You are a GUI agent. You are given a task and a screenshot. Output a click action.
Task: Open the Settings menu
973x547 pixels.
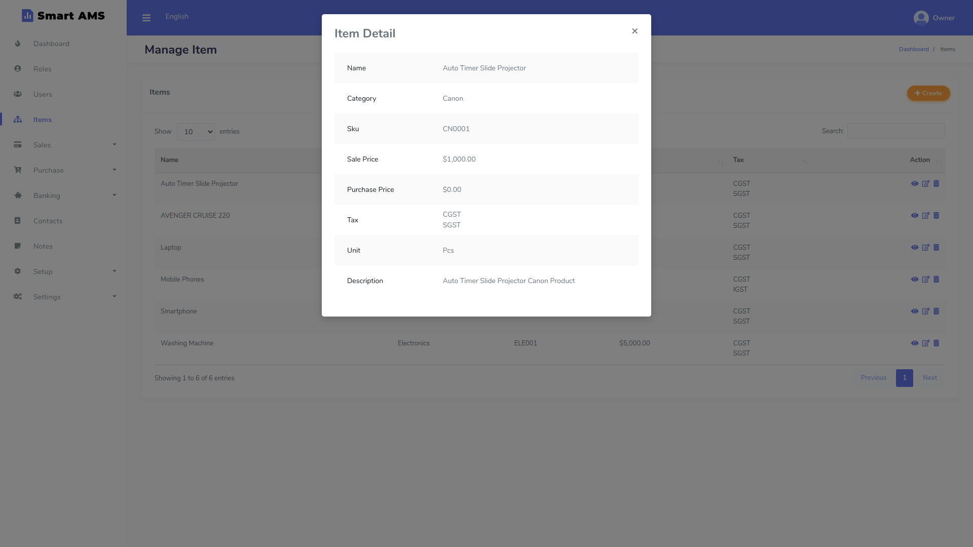tap(47, 297)
